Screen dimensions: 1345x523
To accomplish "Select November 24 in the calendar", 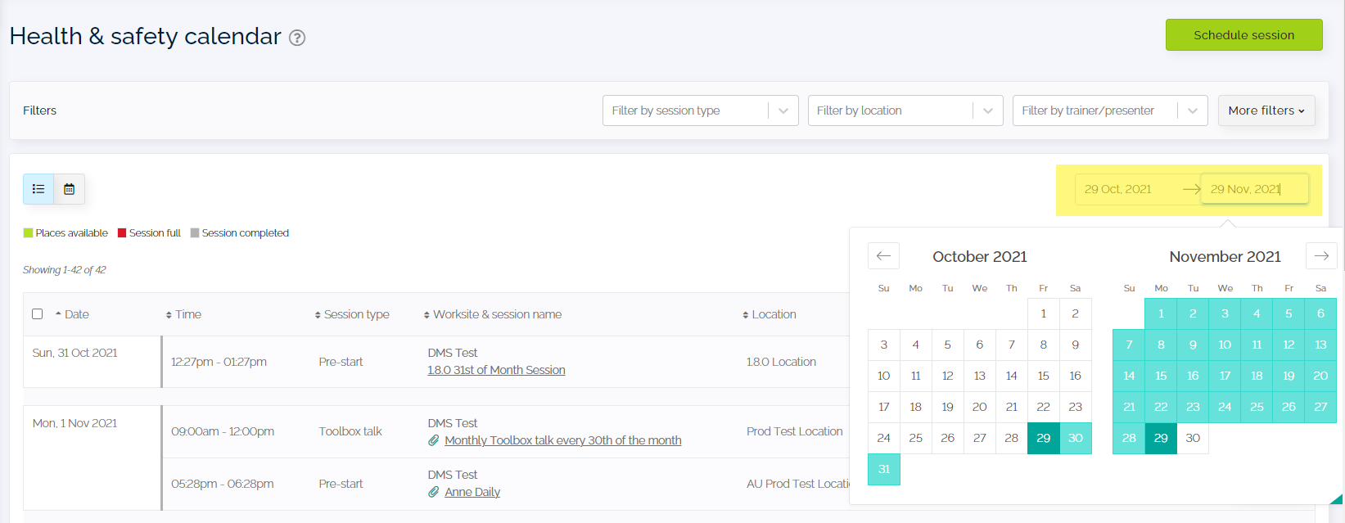I will [x=1225, y=407].
